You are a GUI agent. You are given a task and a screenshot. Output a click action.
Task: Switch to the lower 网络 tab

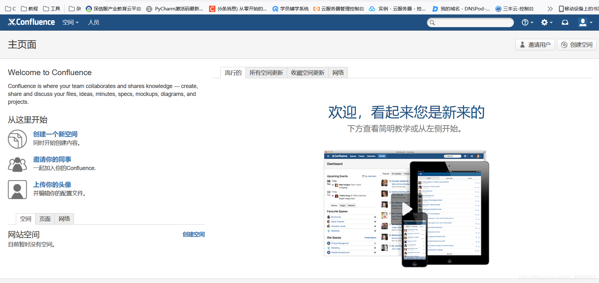[64, 219]
